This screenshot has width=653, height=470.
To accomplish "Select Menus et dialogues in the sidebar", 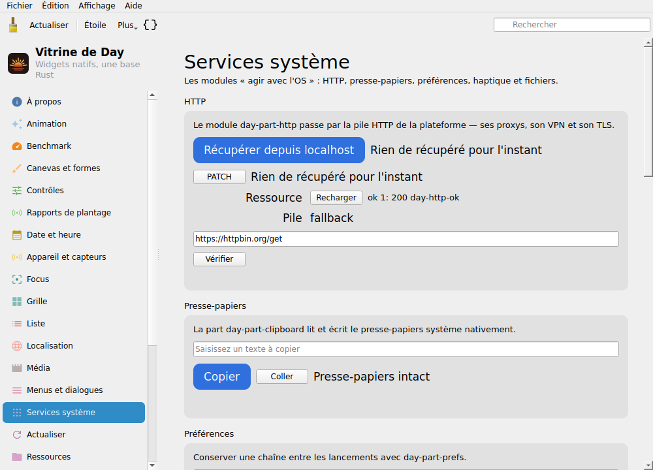I will 74,390.
